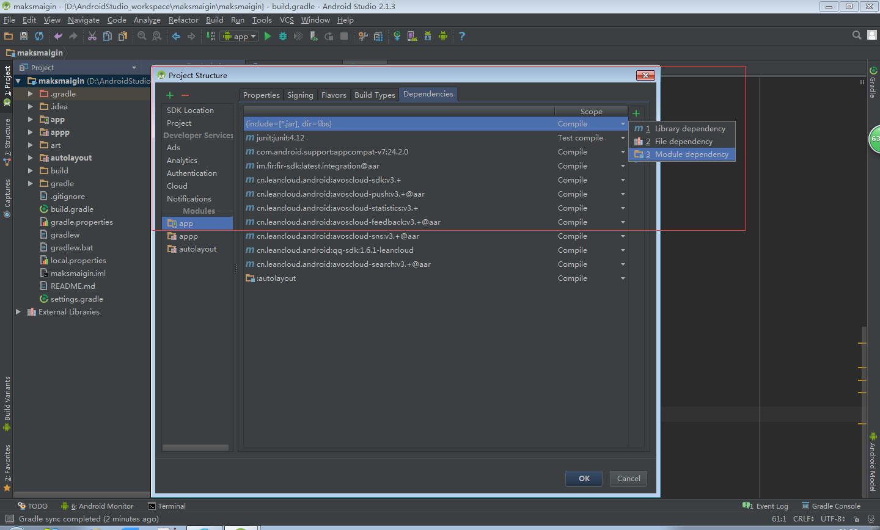
Task: Click the green Run button
Action: 268,36
